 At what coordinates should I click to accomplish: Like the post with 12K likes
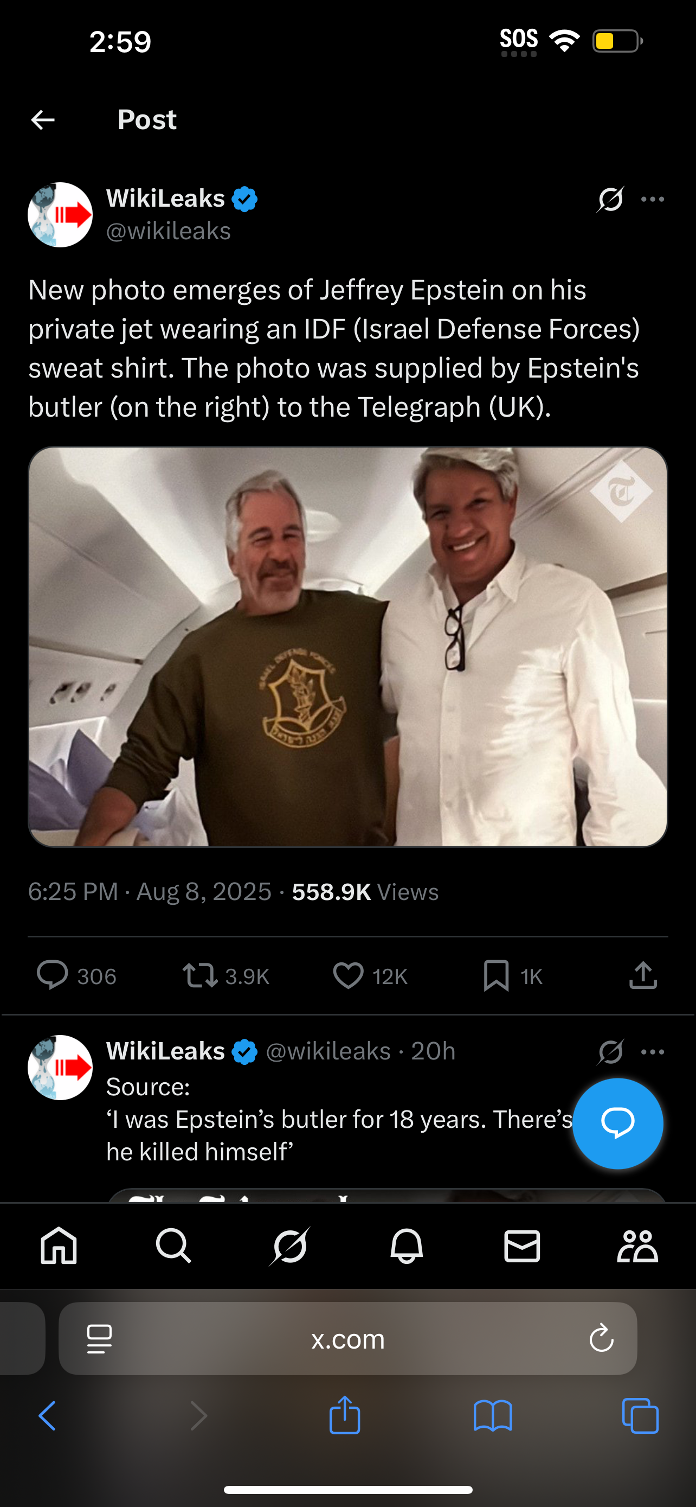tap(349, 975)
